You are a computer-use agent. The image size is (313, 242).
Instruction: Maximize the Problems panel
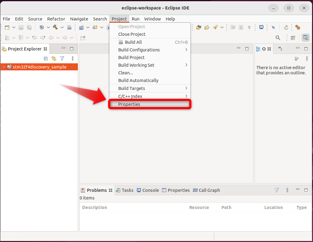[306, 190]
